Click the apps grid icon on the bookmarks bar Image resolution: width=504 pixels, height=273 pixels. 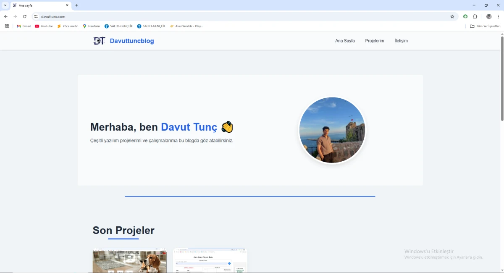click(x=7, y=26)
